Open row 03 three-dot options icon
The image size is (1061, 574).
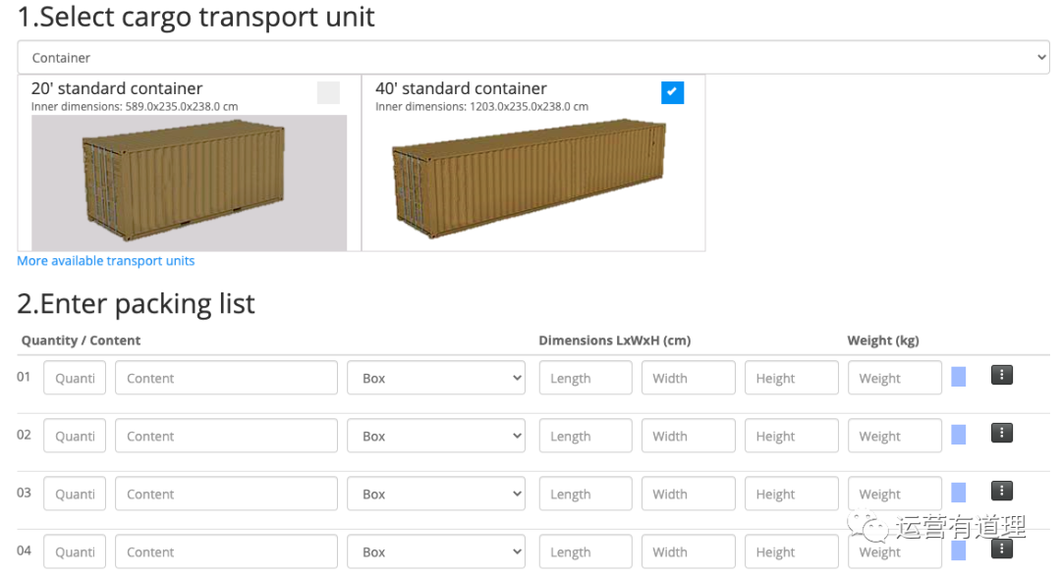1001,491
